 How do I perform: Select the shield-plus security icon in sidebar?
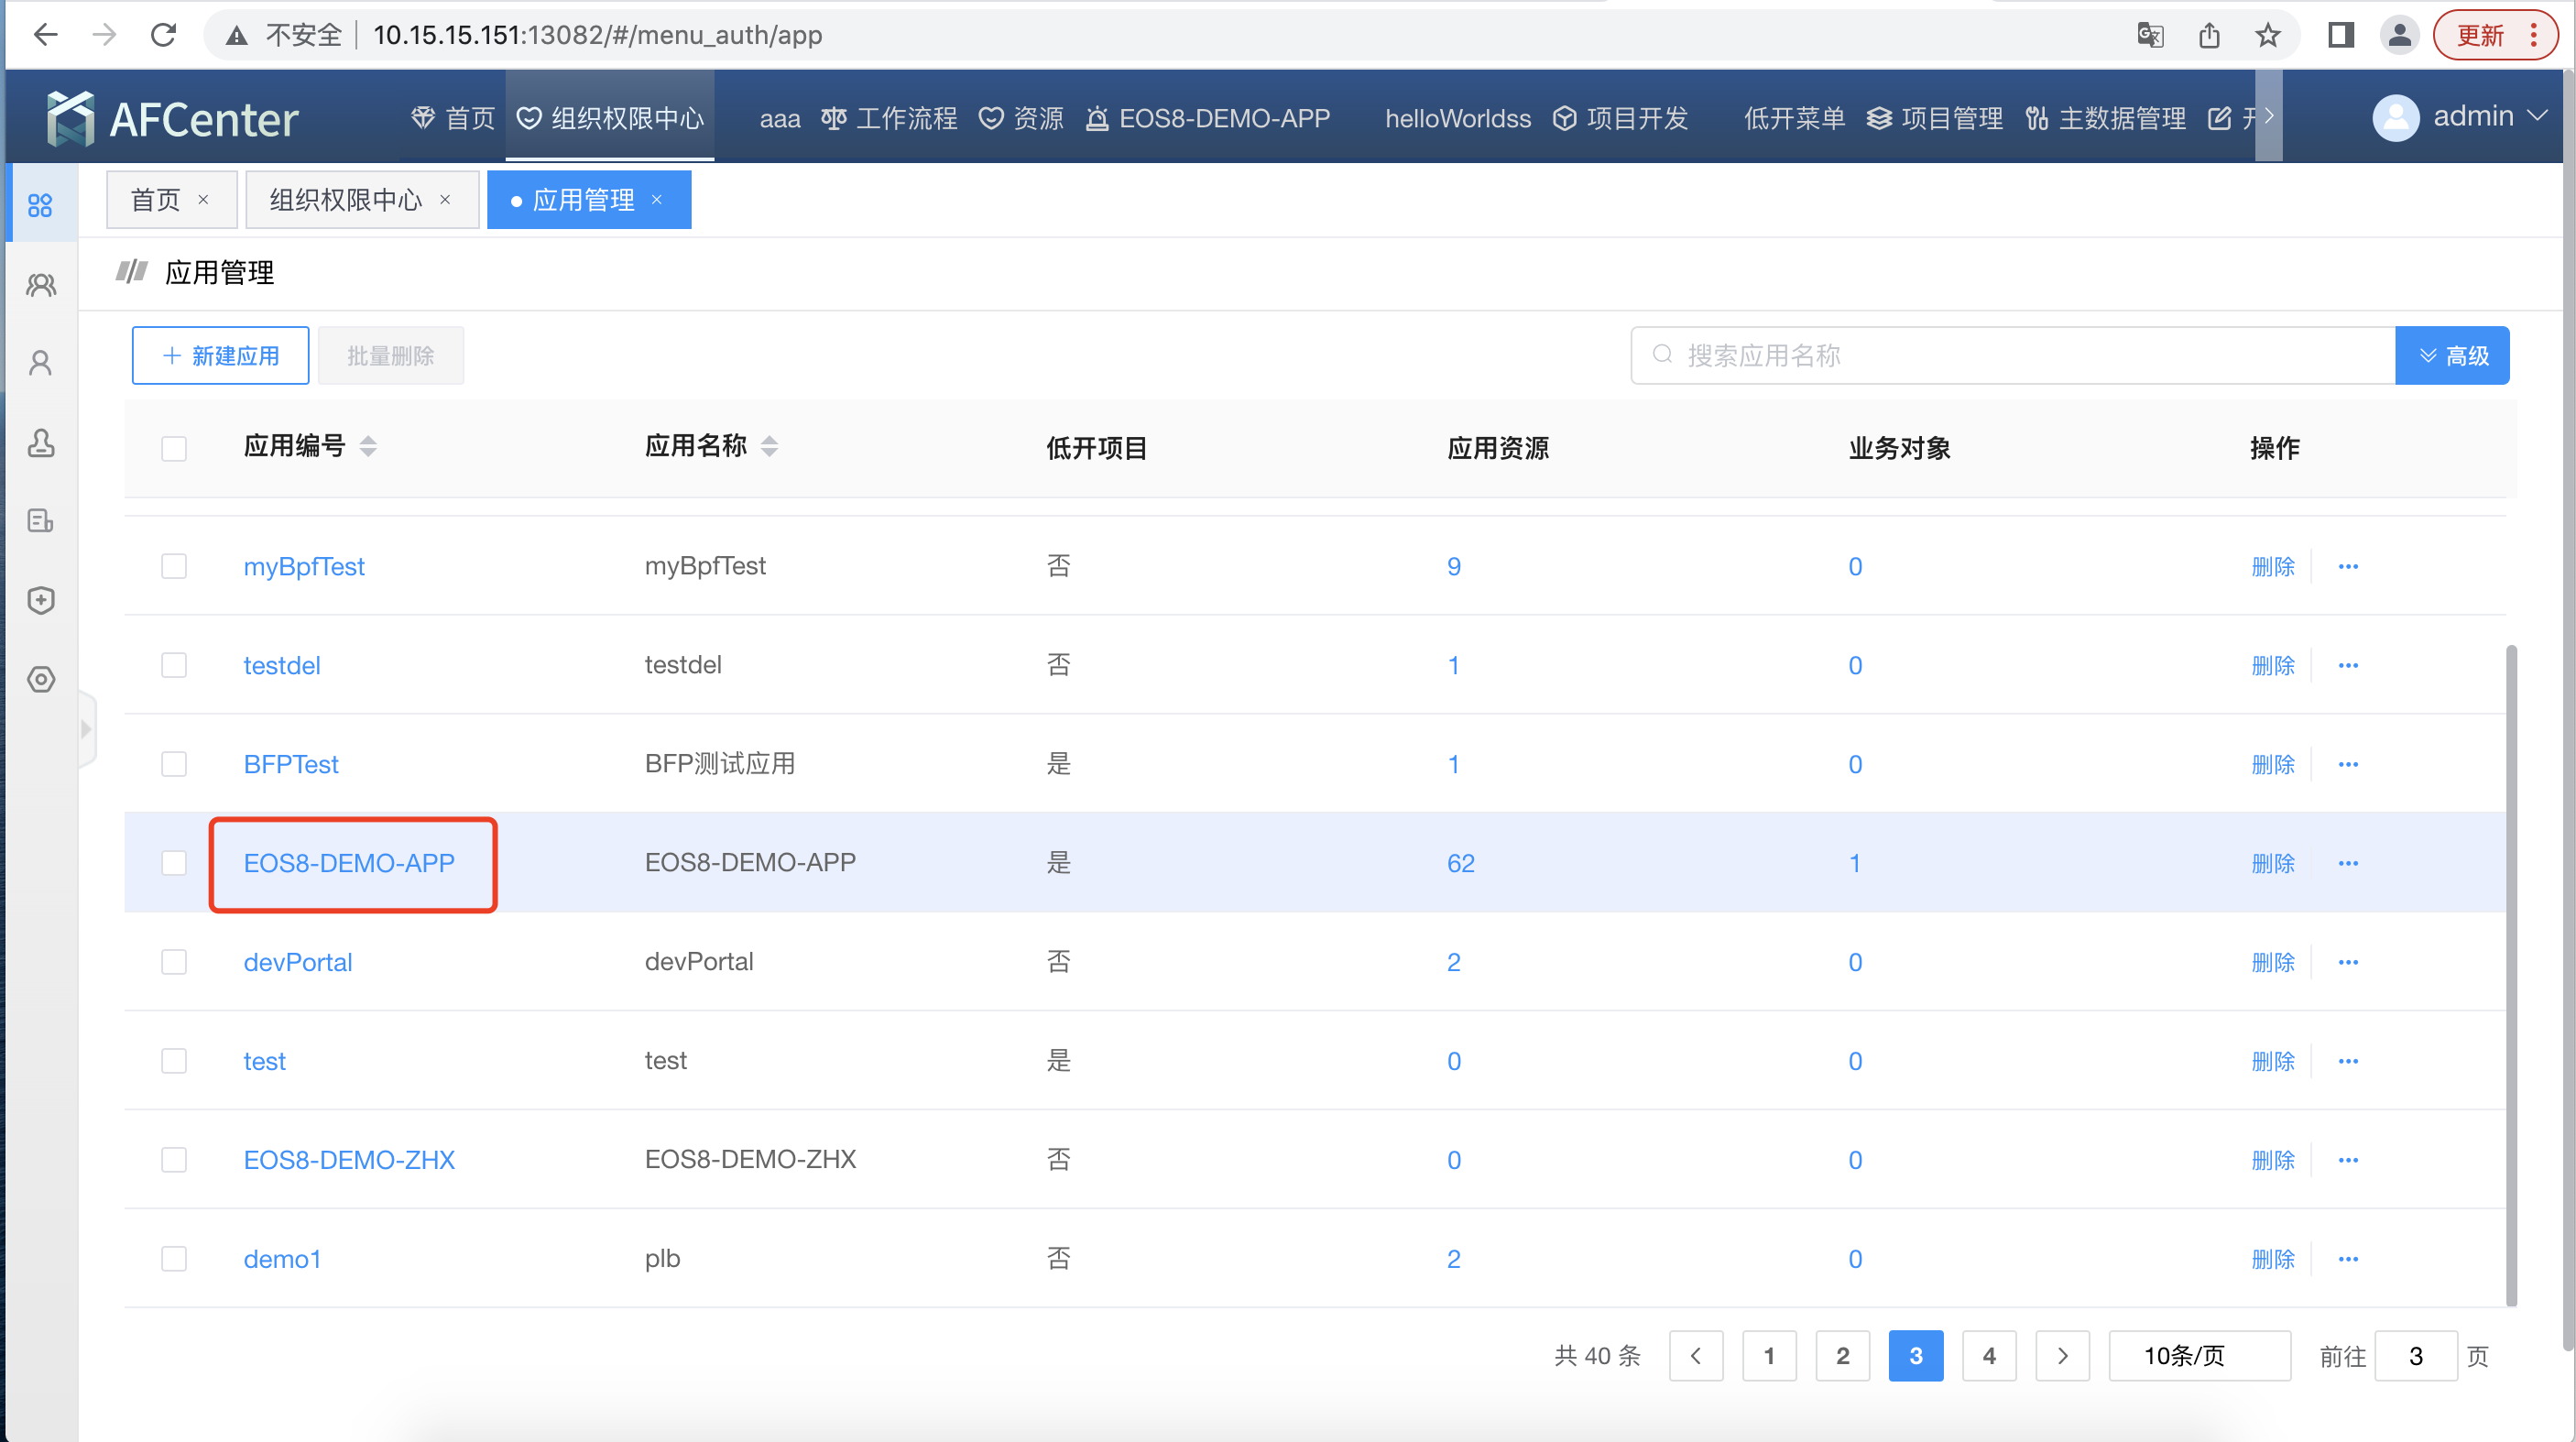click(40, 600)
